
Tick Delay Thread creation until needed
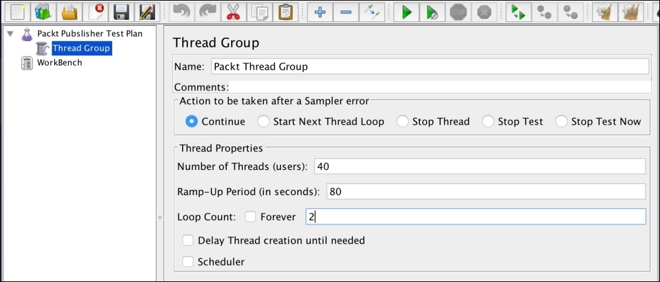tap(187, 240)
